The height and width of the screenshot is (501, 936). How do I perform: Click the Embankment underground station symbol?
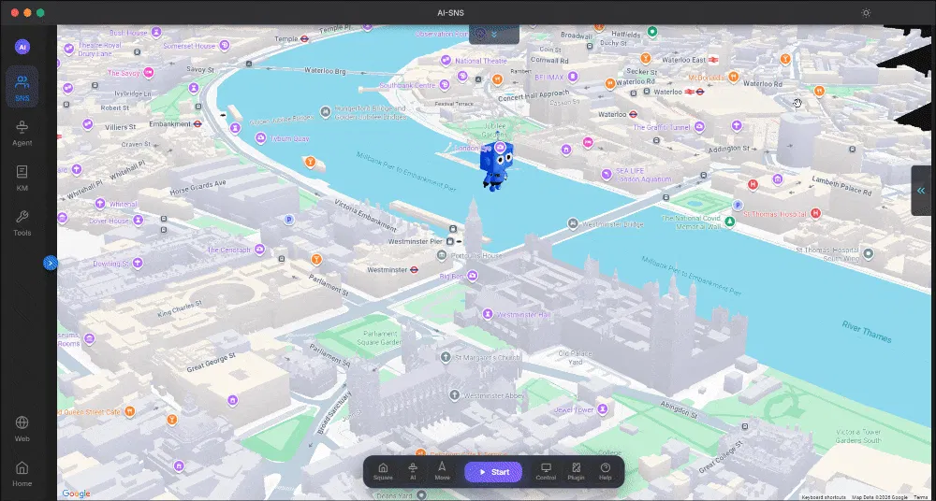197,123
